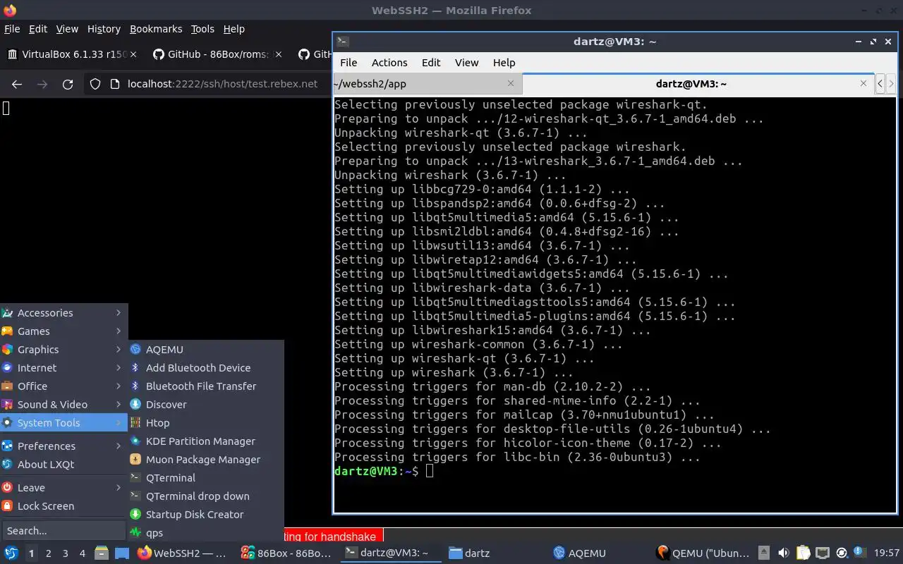Open the file manager launcher in the panel
The height and width of the screenshot is (564, 903).
click(x=102, y=553)
